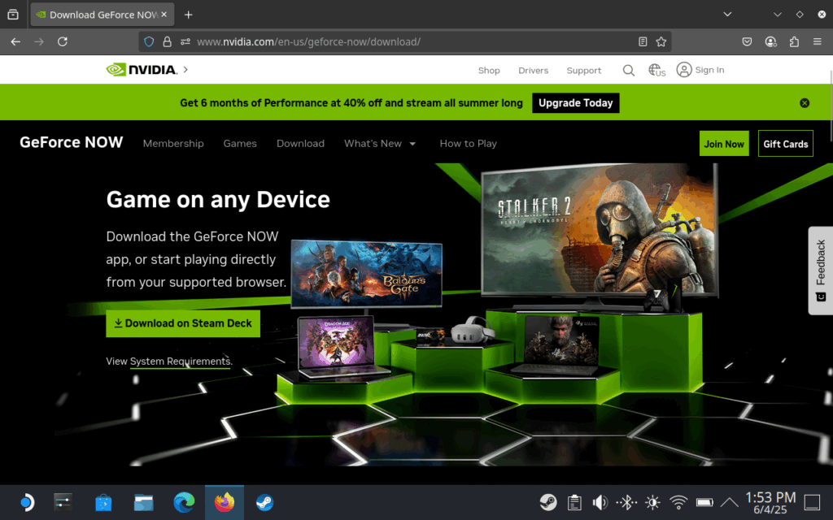Expand the chevron next to NVIDIA logo
833x520 pixels.
pos(185,69)
